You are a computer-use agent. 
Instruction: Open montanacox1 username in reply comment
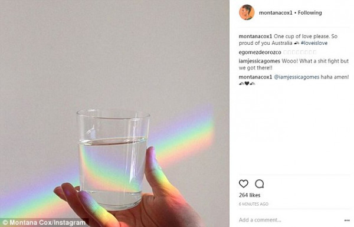pyautogui.click(x=255, y=77)
